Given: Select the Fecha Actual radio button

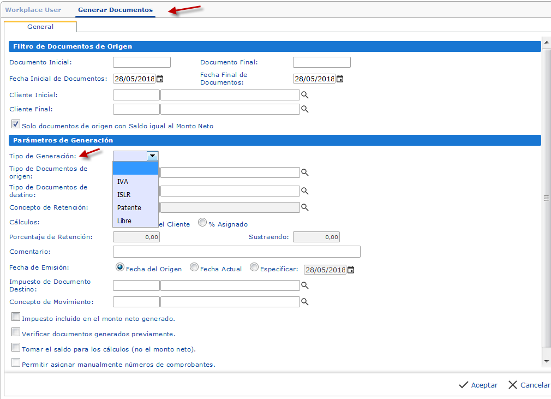Looking at the screenshot, I should point(194,267).
